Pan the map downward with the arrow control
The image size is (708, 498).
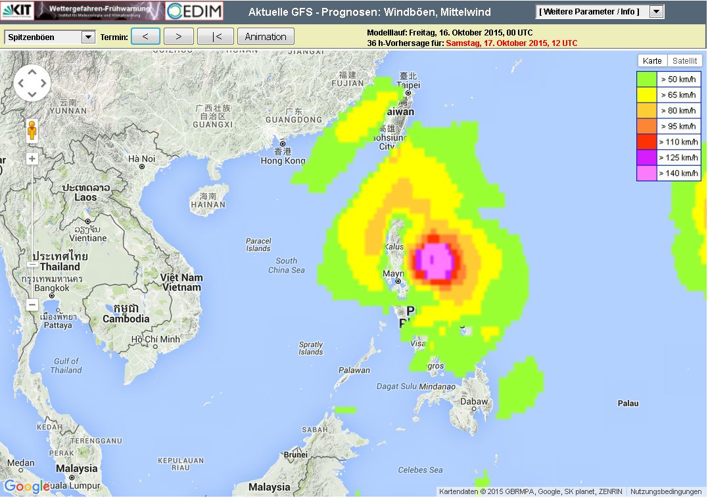[x=32, y=94]
